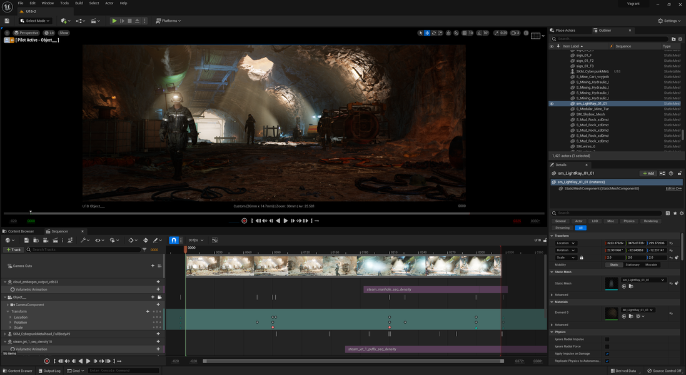Set Mobility to Stationary
686x375 pixels.
(x=633, y=264)
